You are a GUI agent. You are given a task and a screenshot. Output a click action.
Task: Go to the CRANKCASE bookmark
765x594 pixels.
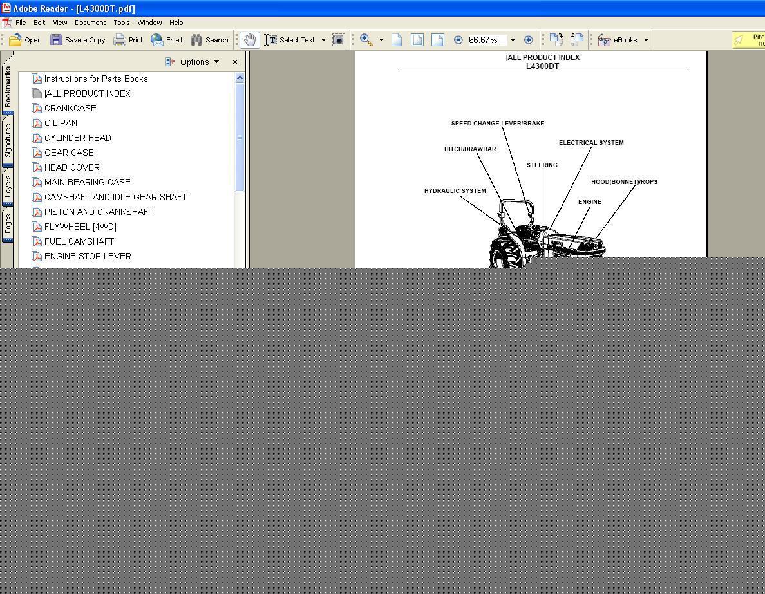(70, 108)
